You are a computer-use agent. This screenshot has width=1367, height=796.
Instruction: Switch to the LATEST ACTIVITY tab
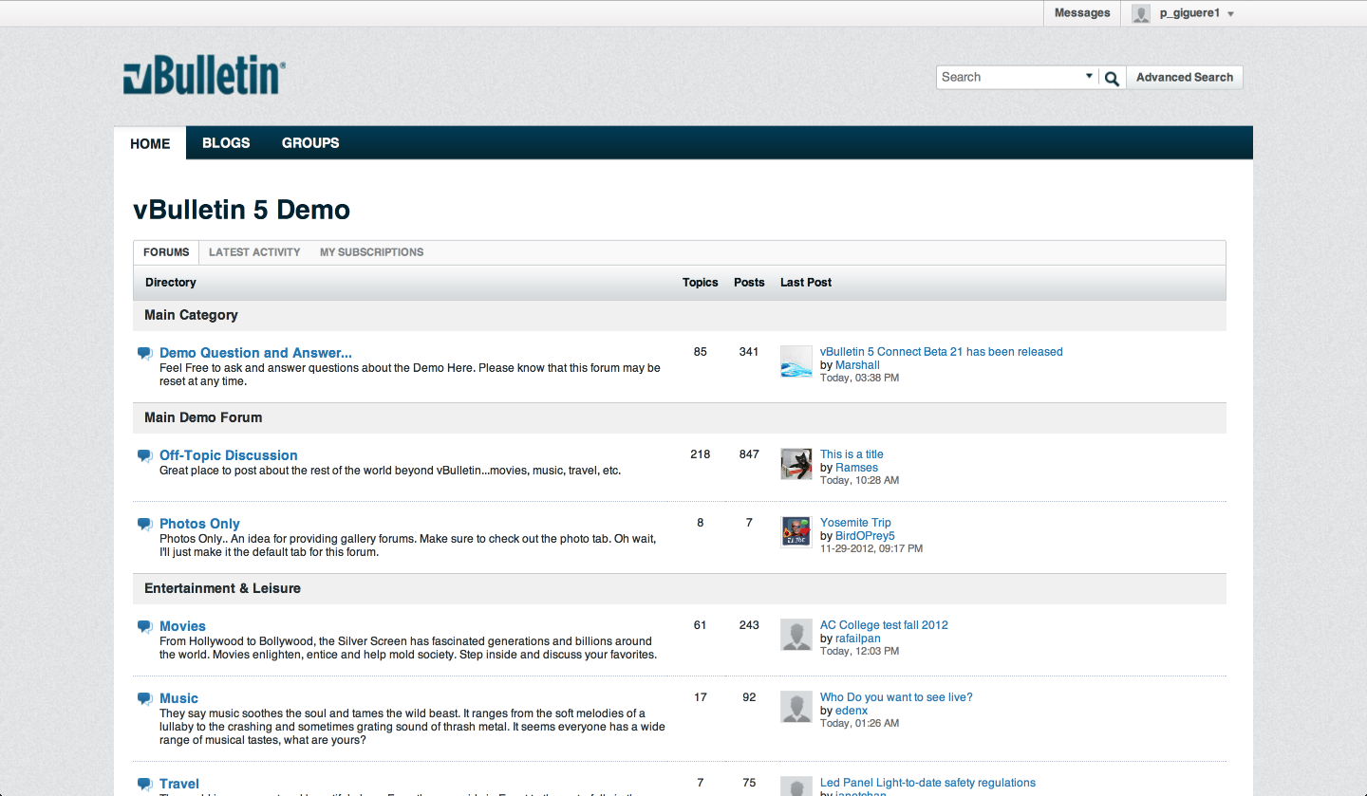254,252
